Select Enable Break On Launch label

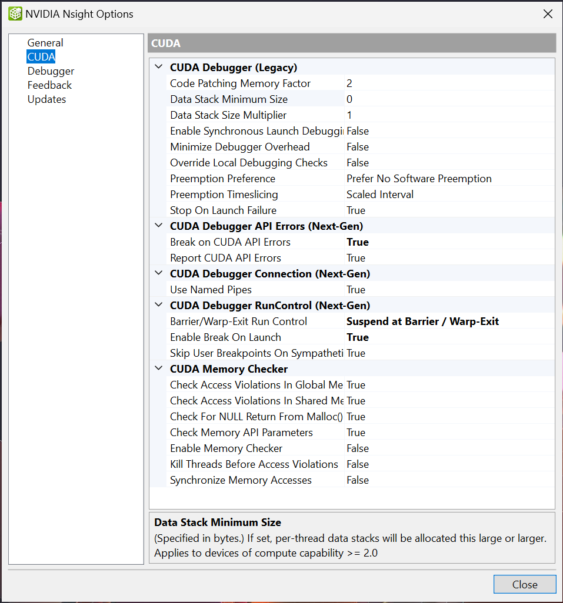(225, 337)
